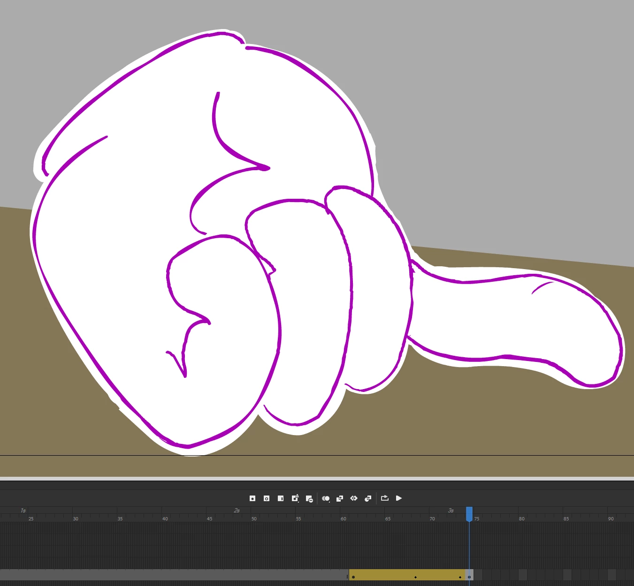Click the Insert Frame icon

coord(281,498)
